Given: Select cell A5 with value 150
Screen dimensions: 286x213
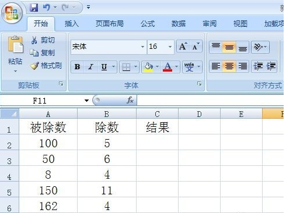Looking at the screenshot, I should tap(48, 190).
